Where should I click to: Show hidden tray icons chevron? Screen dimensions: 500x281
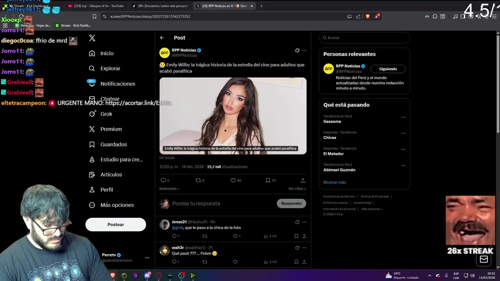(x=430, y=276)
